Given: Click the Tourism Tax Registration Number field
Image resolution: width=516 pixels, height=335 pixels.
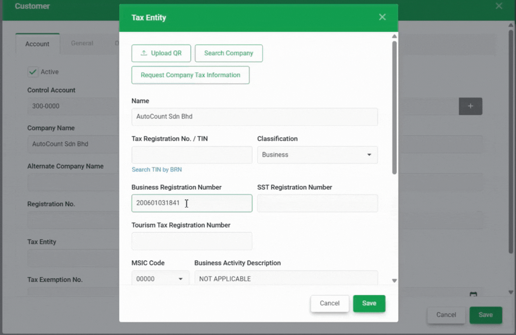Looking at the screenshot, I should click(192, 241).
